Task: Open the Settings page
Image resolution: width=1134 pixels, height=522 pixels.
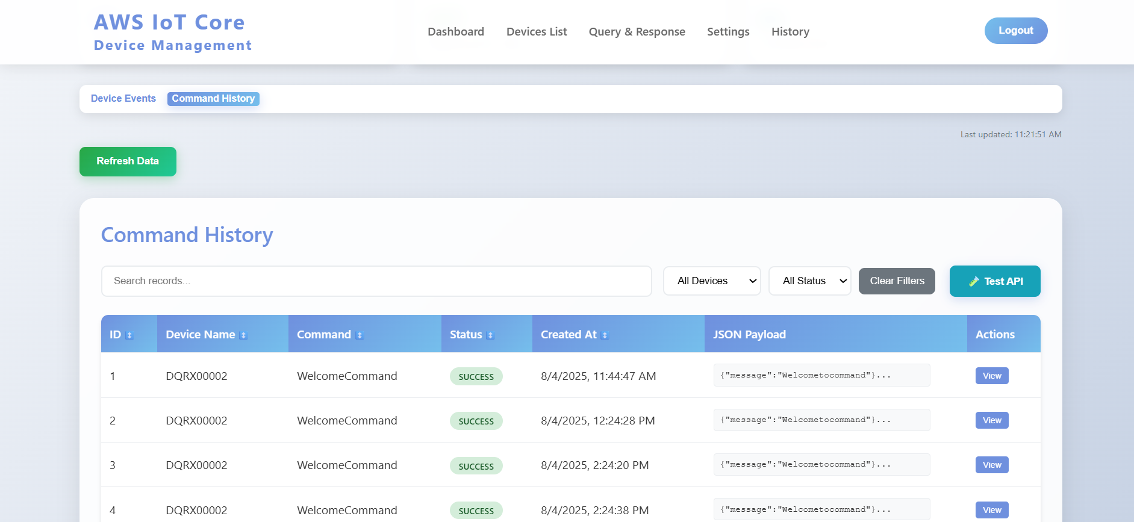Action: pyautogui.click(x=727, y=32)
